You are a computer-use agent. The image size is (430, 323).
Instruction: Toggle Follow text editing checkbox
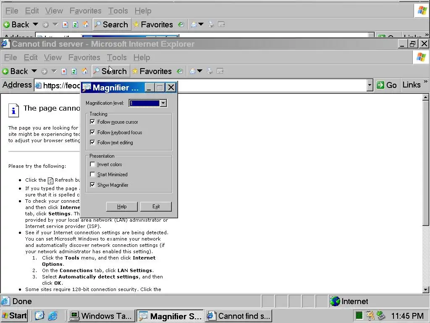click(92, 142)
